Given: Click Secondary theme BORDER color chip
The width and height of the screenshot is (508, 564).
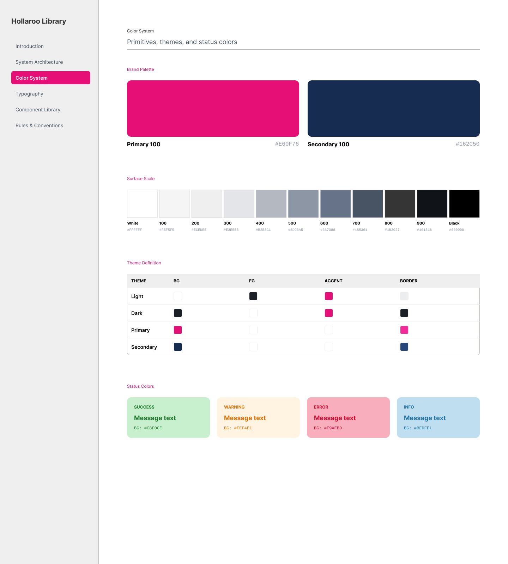Looking at the screenshot, I should tap(404, 347).
